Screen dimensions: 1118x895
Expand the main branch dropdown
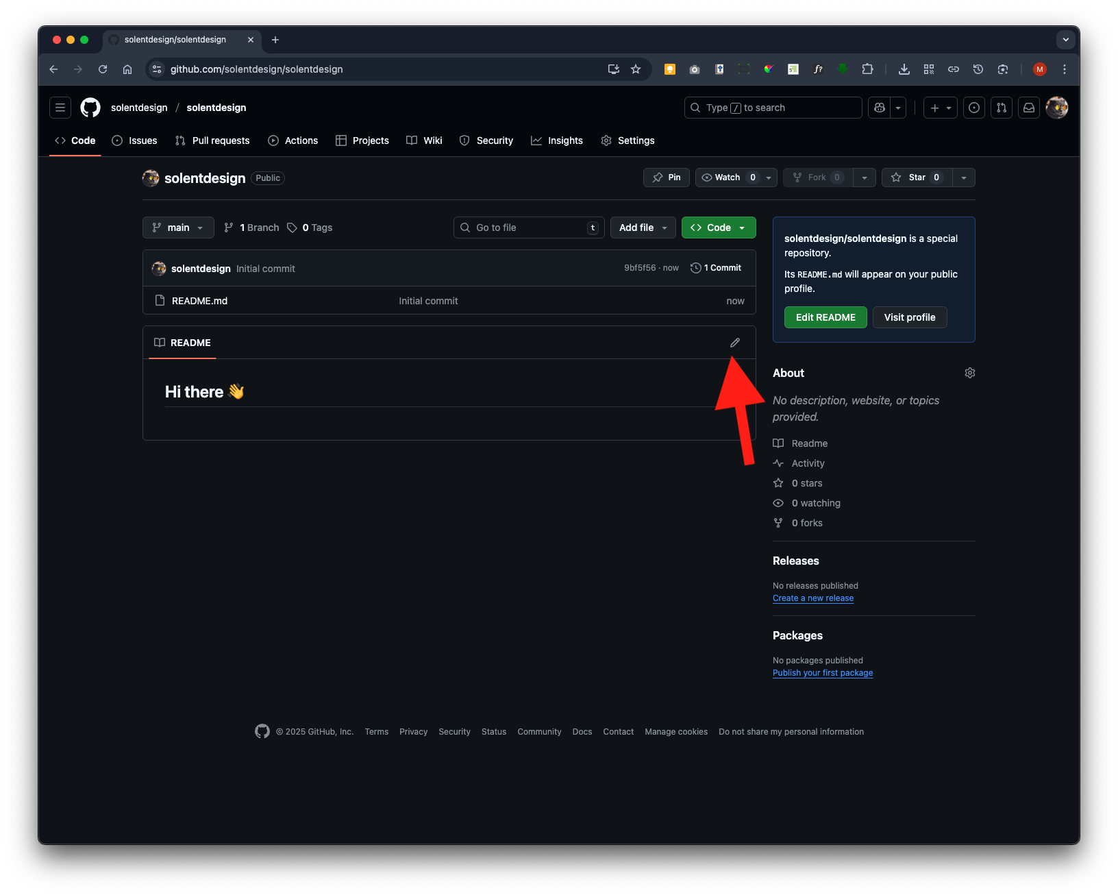point(178,228)
